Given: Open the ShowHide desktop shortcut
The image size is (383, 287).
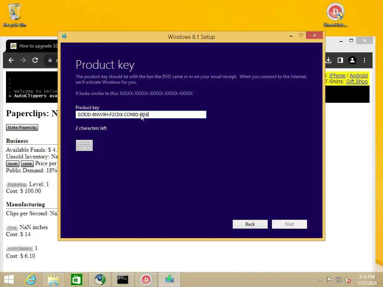Looking at the screenshot, I should [x=335, y=15].
